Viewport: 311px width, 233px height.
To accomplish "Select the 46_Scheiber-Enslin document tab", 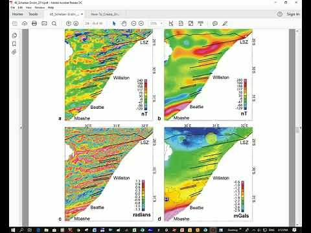I will click(64, 14).
